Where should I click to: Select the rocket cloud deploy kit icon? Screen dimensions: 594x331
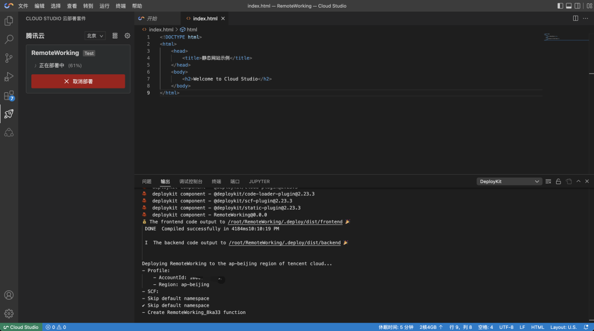[9, 114]
